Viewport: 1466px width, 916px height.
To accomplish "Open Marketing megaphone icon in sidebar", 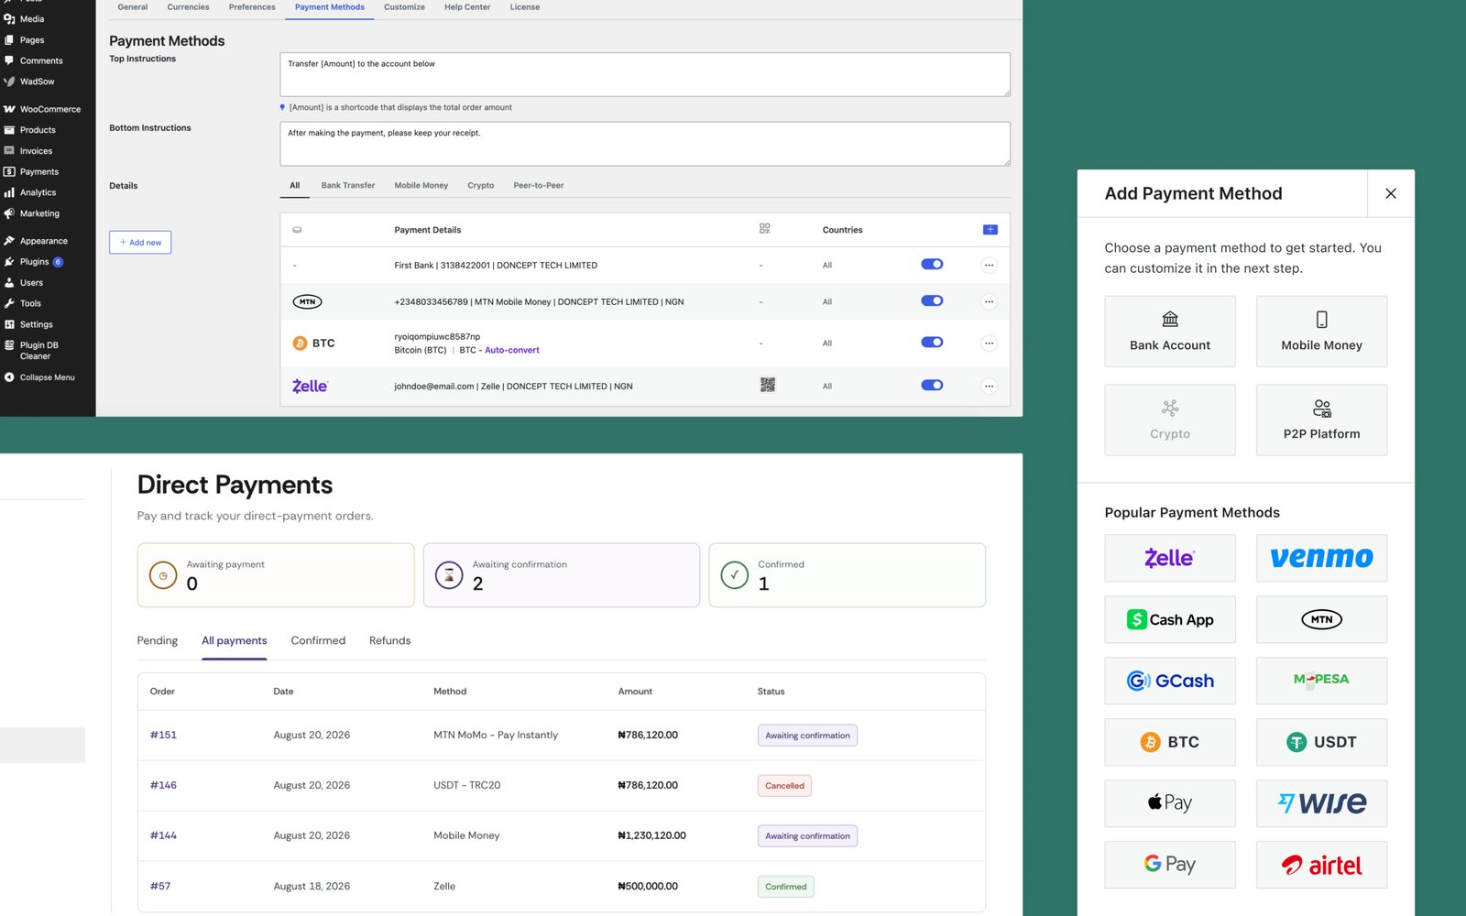I will [9, 213].
